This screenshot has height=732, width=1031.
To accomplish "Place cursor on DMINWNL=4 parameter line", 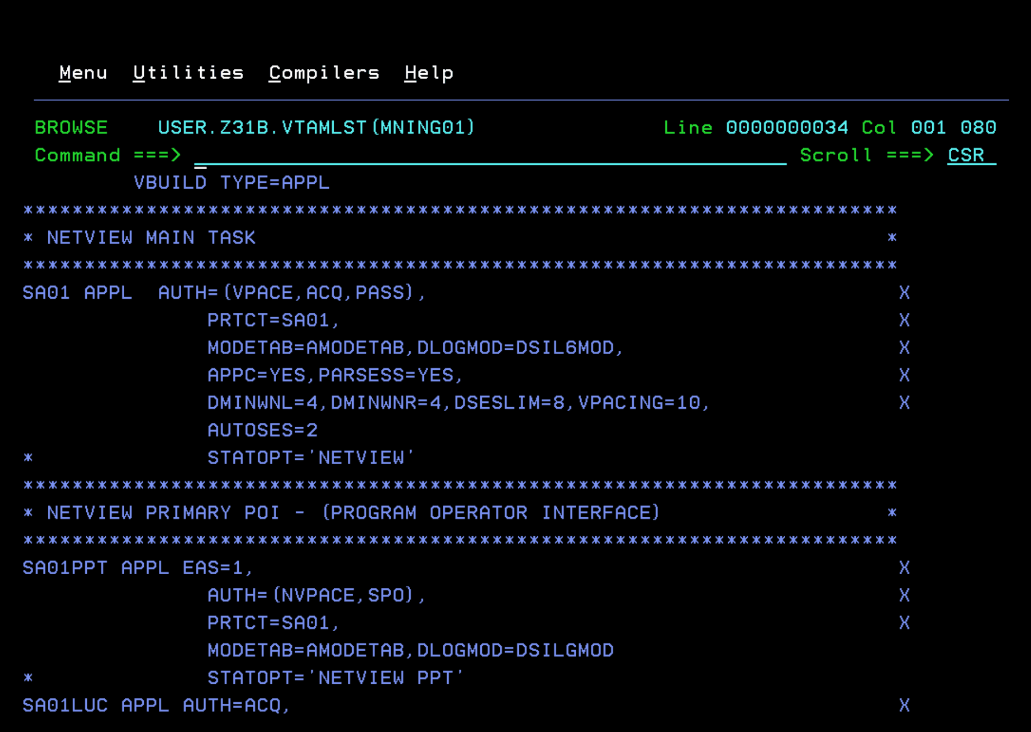I will 458,403.
